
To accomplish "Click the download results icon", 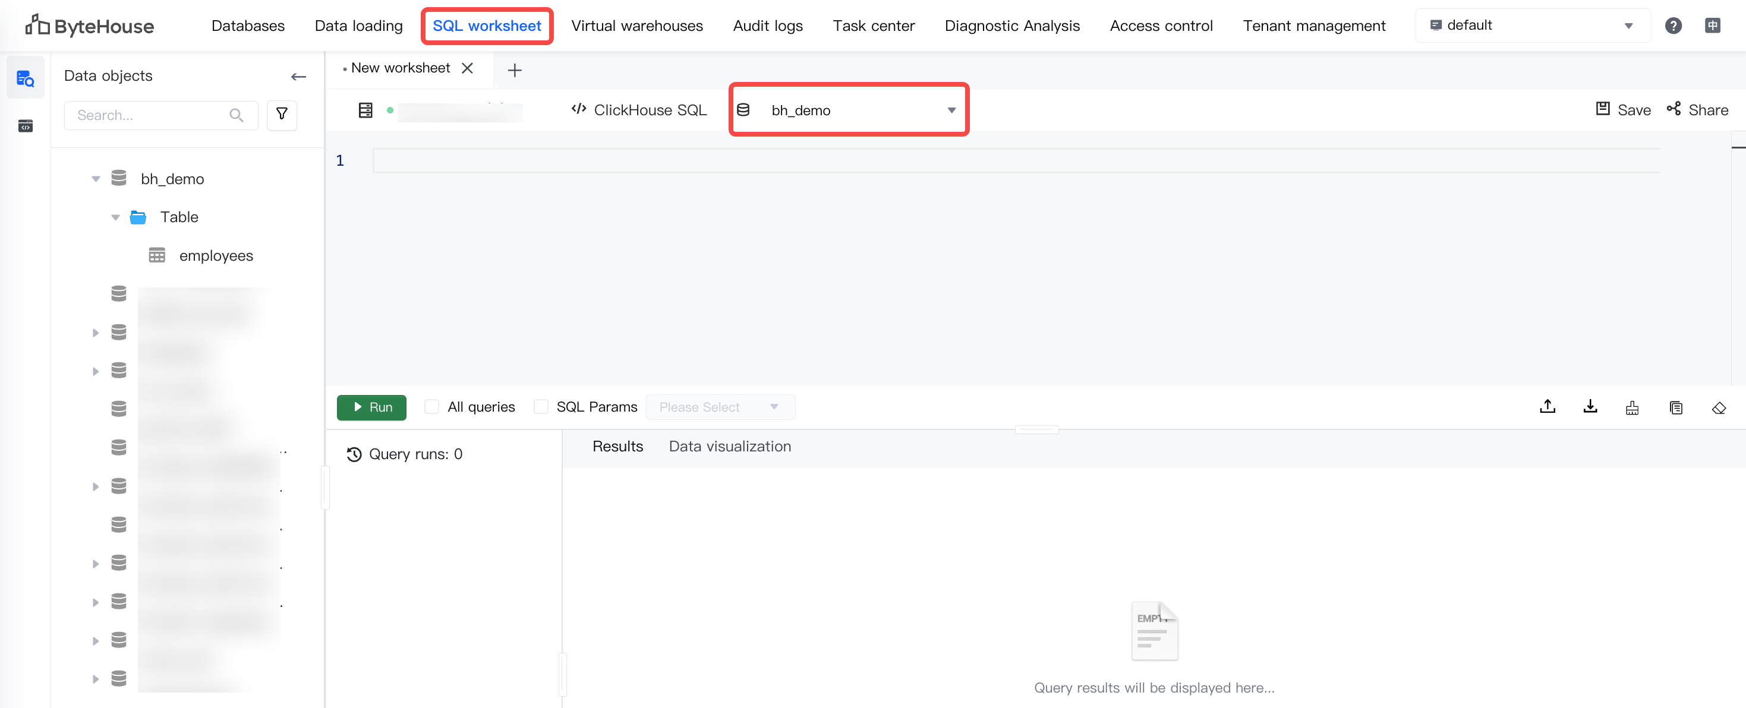I will coord(1590,407).
